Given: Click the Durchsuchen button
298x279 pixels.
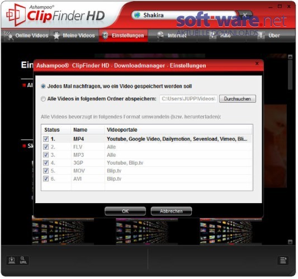Looking at the screenshot, I should (x=238, y=99).
